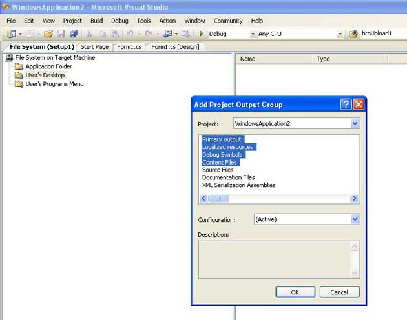Open the Project menu
The height and width of the screenshot is (320, 407).
coord(72,21)
